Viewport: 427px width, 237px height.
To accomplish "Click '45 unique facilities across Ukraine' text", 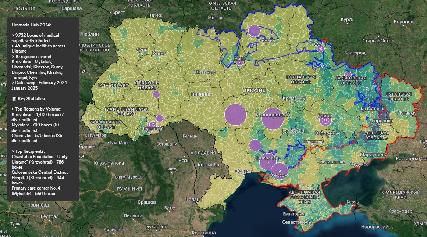I will point(38,49).
